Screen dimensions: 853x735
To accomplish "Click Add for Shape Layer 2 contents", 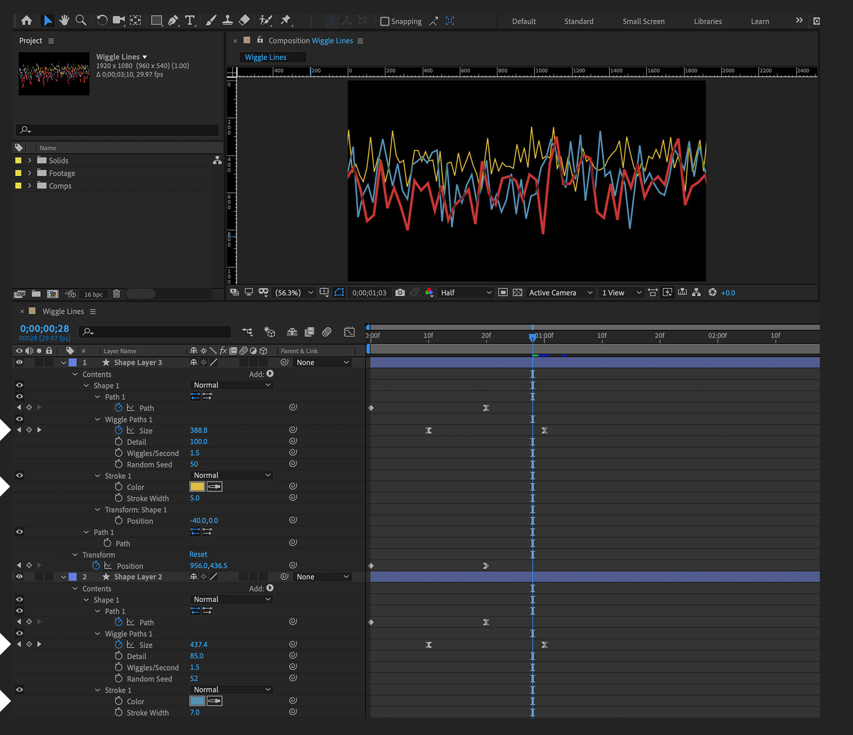I will pyautogui.click(x=270, y=588).
